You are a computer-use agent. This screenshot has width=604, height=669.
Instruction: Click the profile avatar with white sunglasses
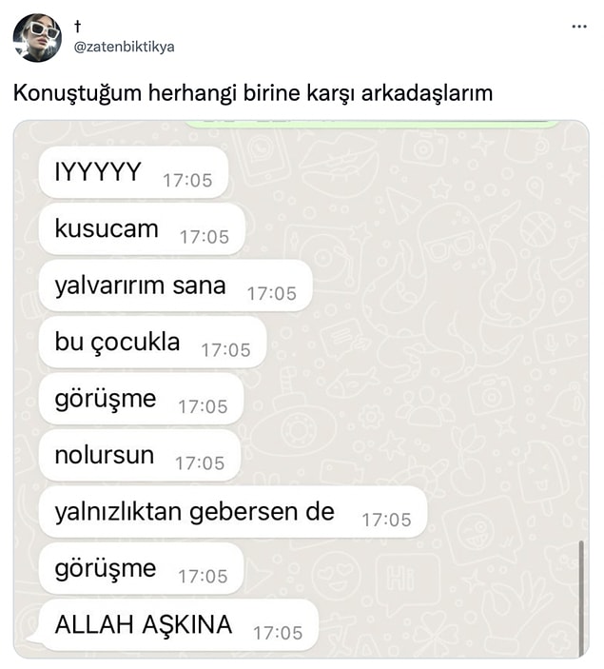tap(37, 37)
